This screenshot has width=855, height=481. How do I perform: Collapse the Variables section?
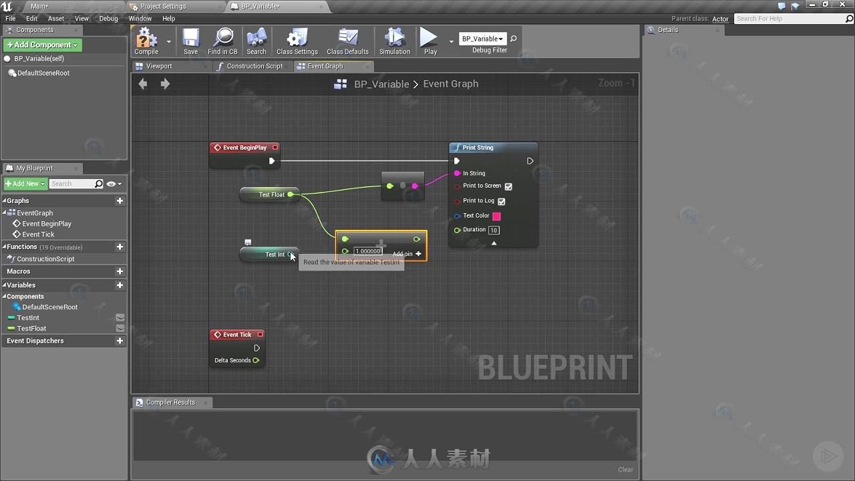(x=4, y=285)
